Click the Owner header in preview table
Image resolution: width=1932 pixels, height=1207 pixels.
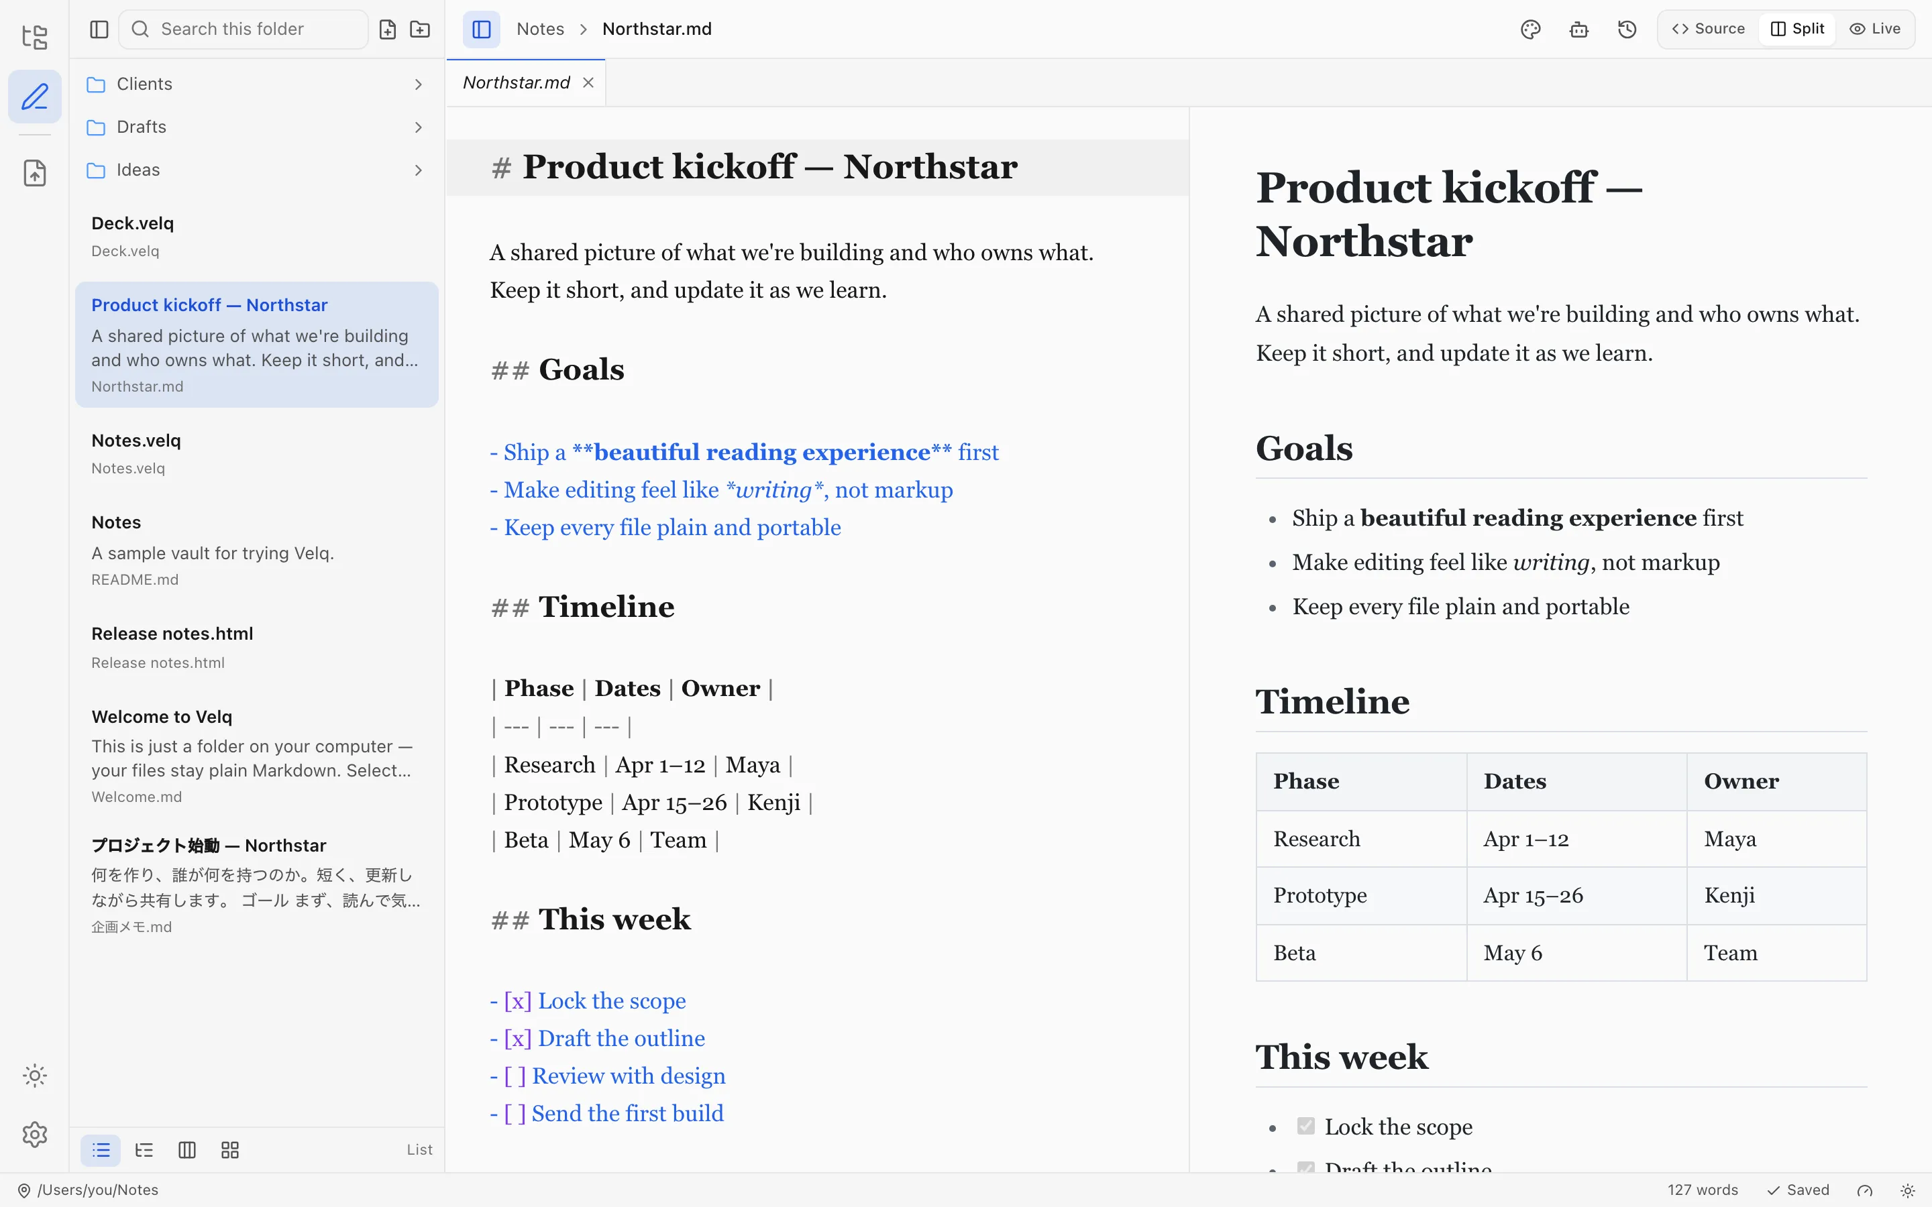point(1776,781)
